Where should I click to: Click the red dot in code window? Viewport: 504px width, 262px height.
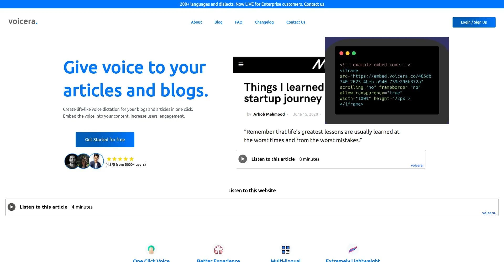[341, 53]
